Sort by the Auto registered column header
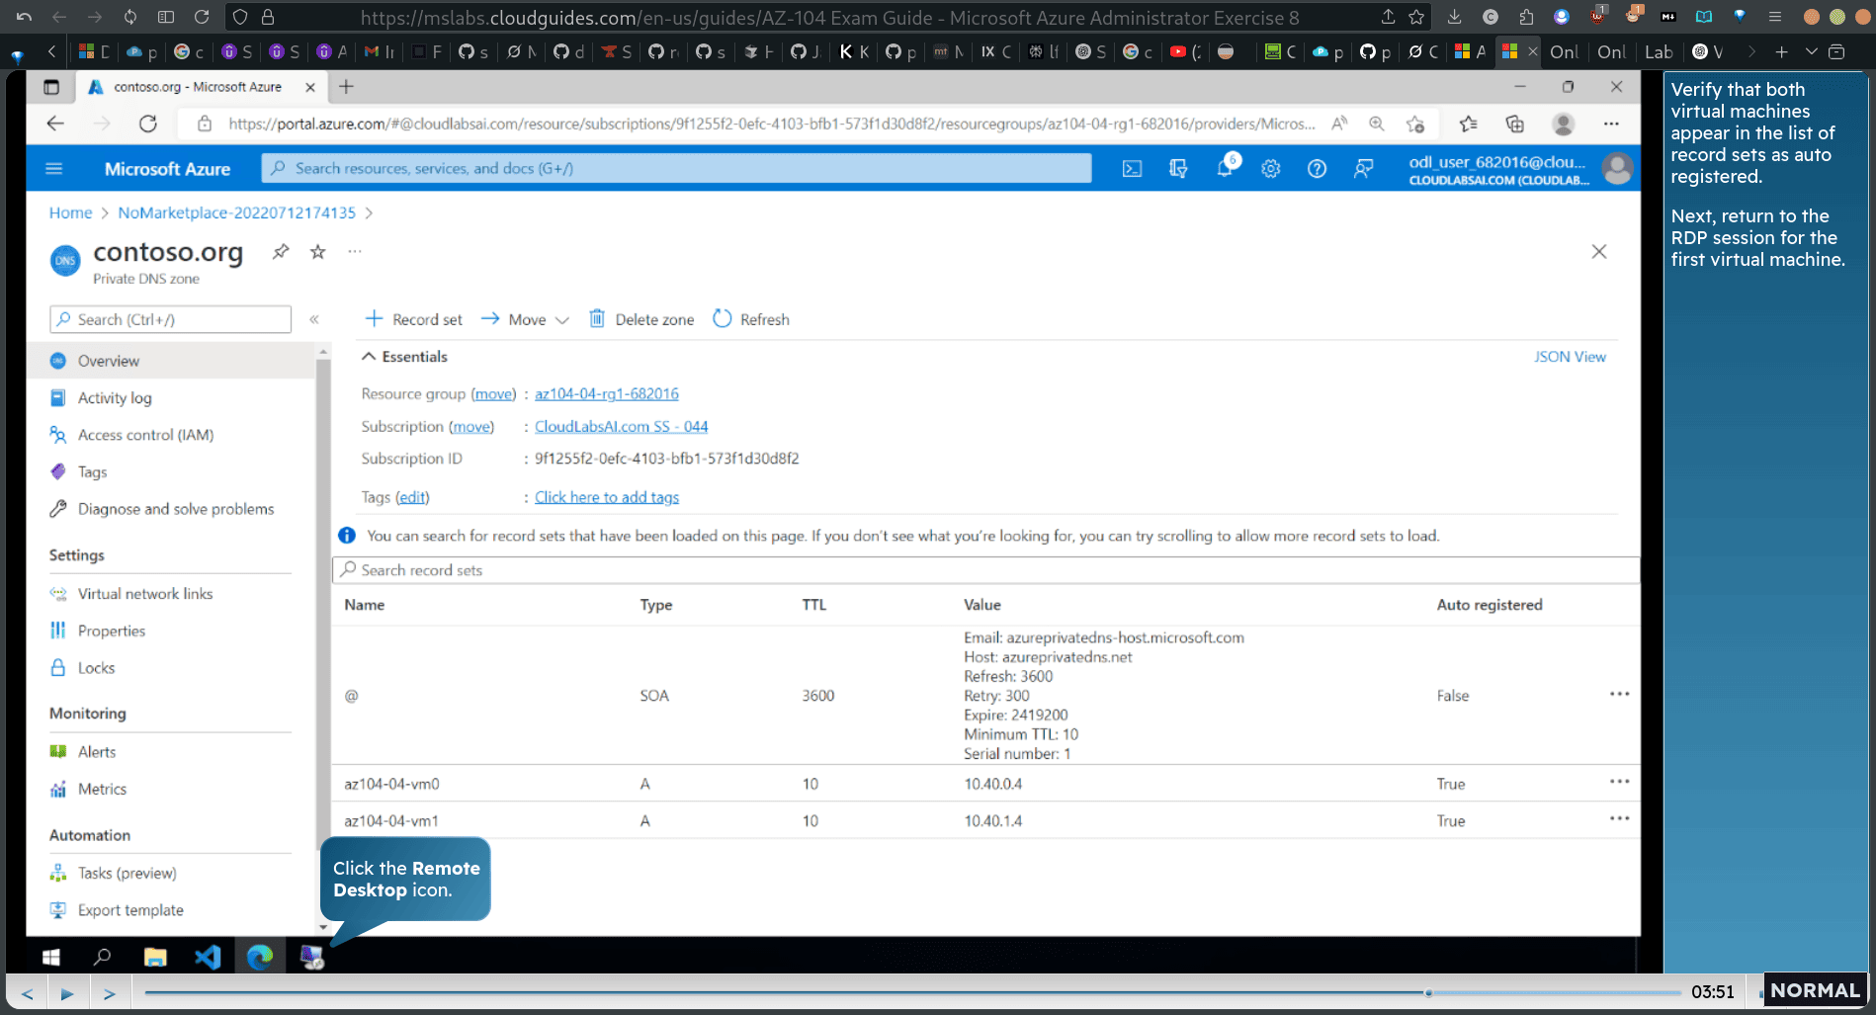The height and width of the screenshot is (1015, 1876). pos(1490,605)
